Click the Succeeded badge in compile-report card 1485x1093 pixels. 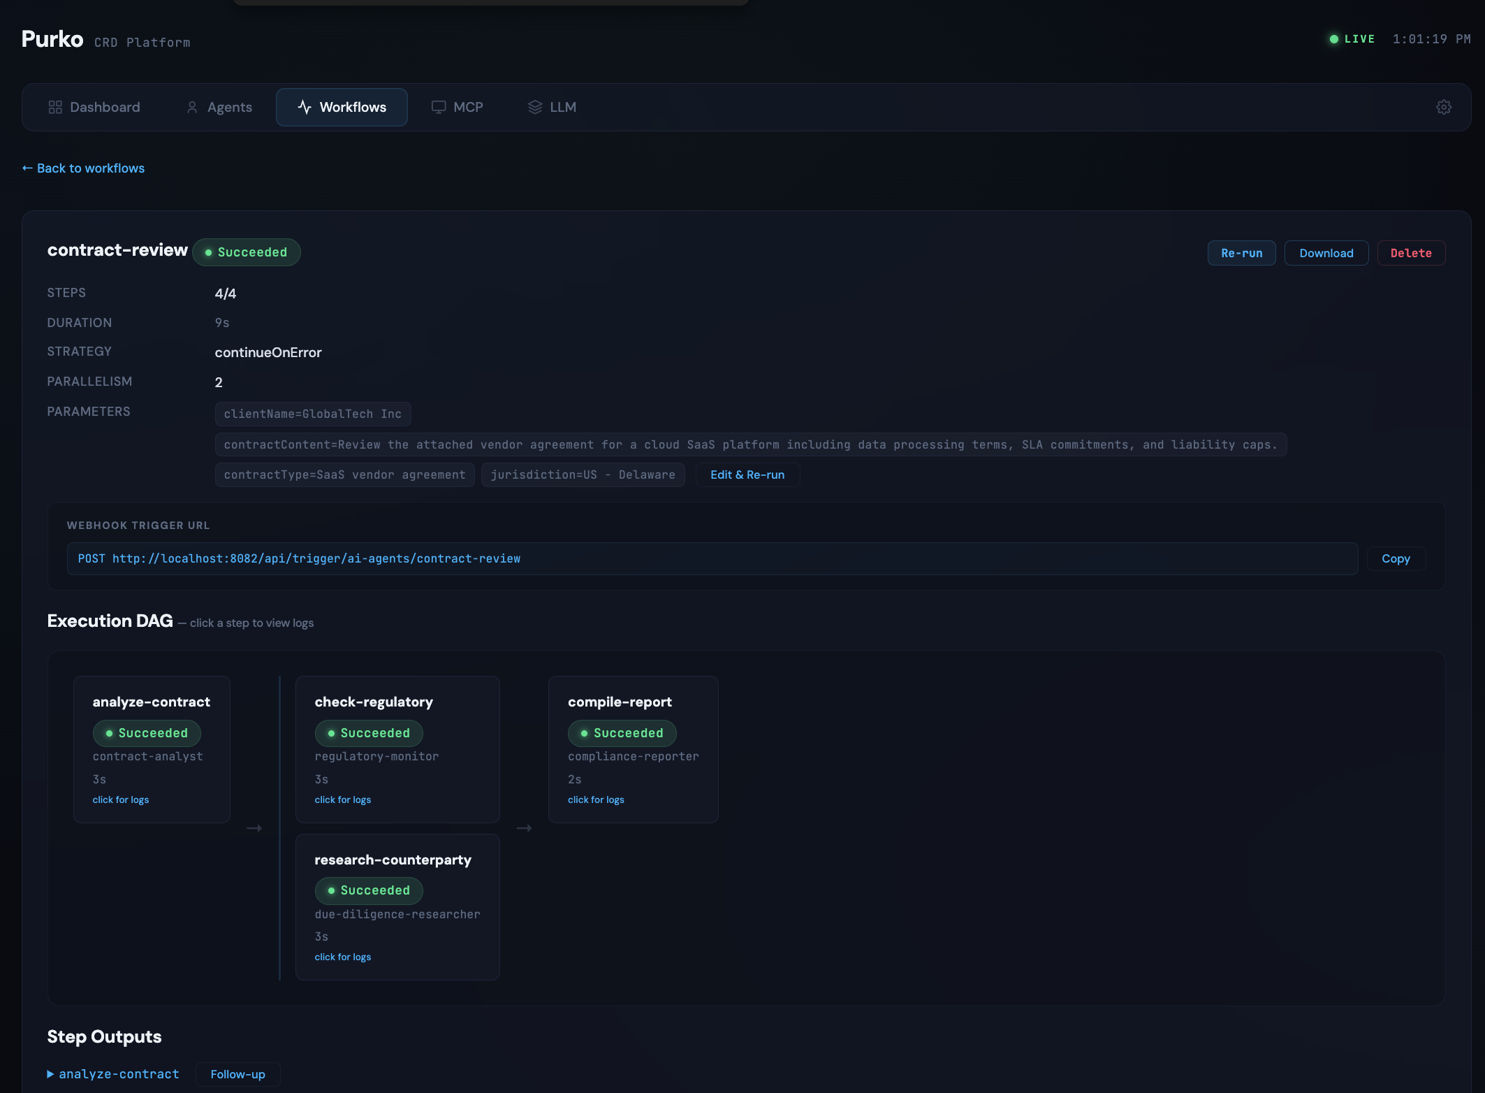click(x=622, y=733)
